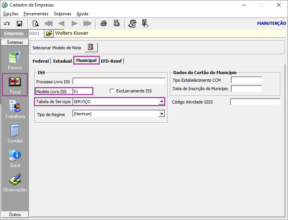Minimize the Cadastro de Empresas window

point(244,5)
